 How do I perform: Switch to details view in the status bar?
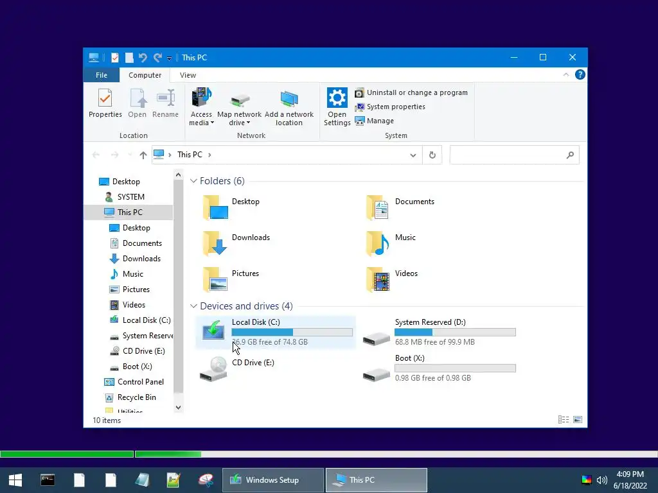click(x=564, y=420)
